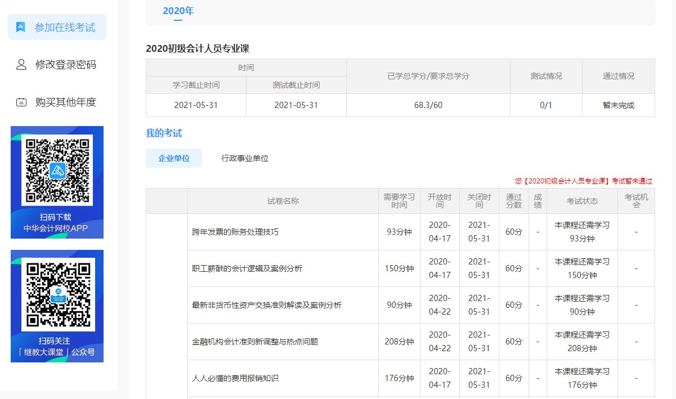Click the 继教大课堂 公众号 QR code
This screenshot has height=399, width=676.
pyautogui.click(x=57, y=293)
